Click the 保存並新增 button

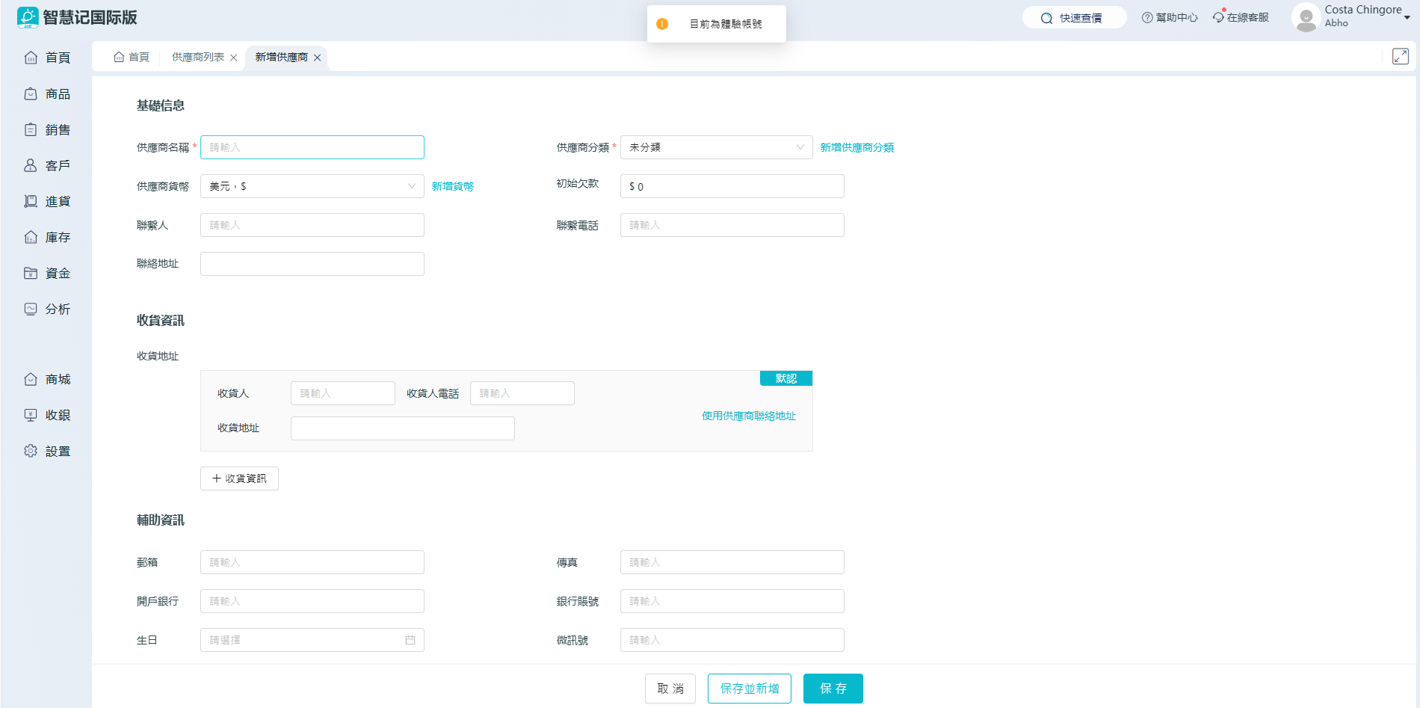click(749, 689)
